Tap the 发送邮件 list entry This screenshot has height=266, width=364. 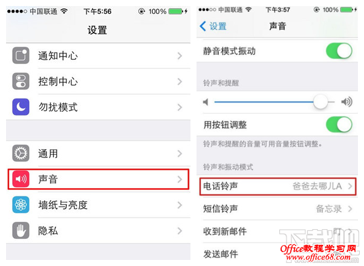(x=277, y=254)
